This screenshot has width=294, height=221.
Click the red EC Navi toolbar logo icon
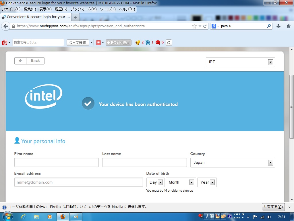coord(4,43)
